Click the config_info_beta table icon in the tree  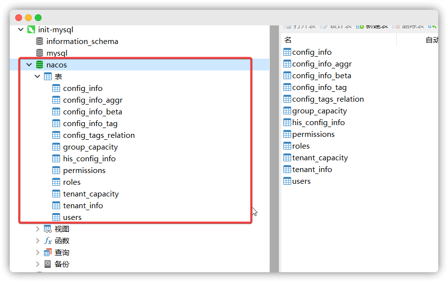pyautogui.click(x=56, y=111)
